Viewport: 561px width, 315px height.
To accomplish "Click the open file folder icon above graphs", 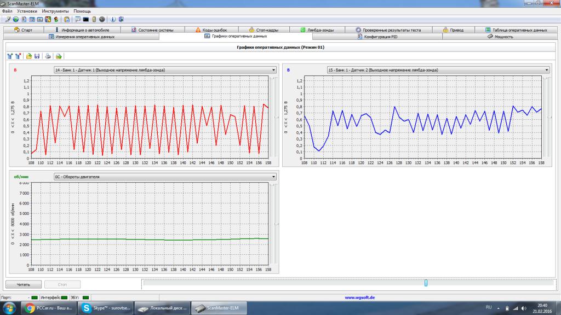I will click(x=29, y=56).
